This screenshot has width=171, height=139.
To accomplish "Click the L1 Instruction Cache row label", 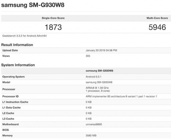I will click(x=15, y=102).
